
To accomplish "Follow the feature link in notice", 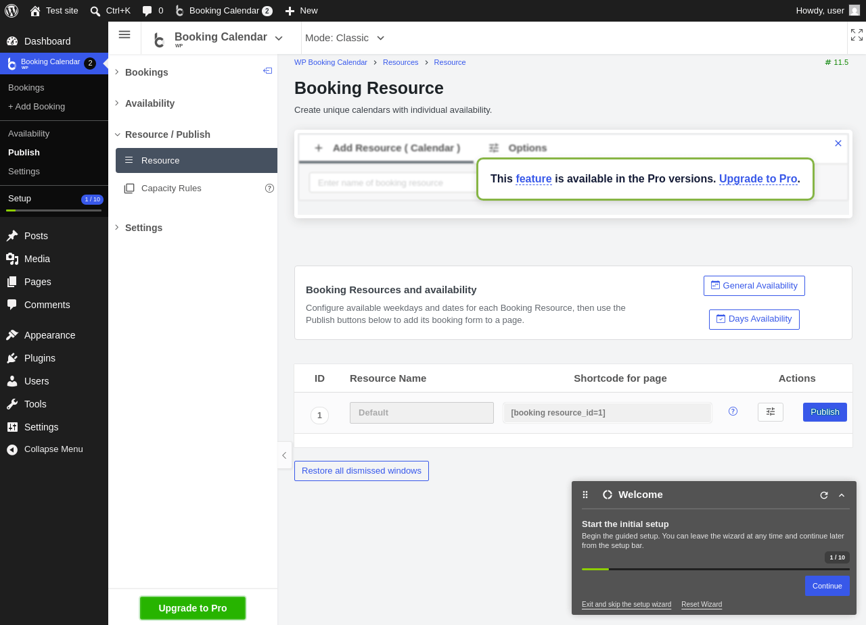I will tap(534, 179).
